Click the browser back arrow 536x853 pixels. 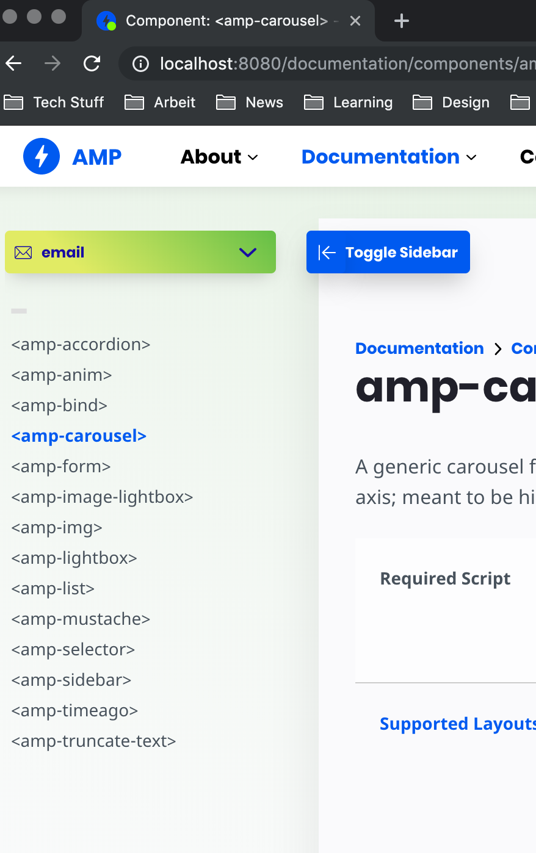[x=14, y=63]
